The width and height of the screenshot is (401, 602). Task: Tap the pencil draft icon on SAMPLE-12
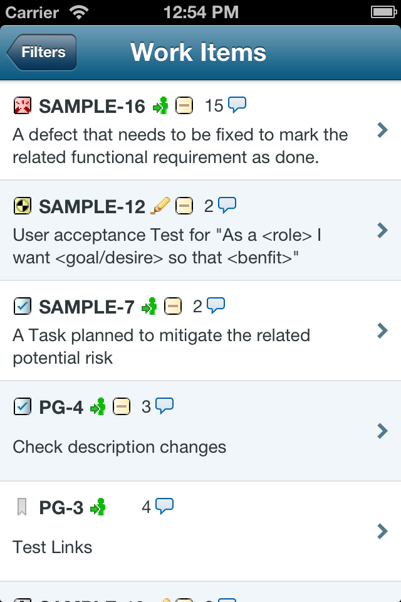[160, 205]
